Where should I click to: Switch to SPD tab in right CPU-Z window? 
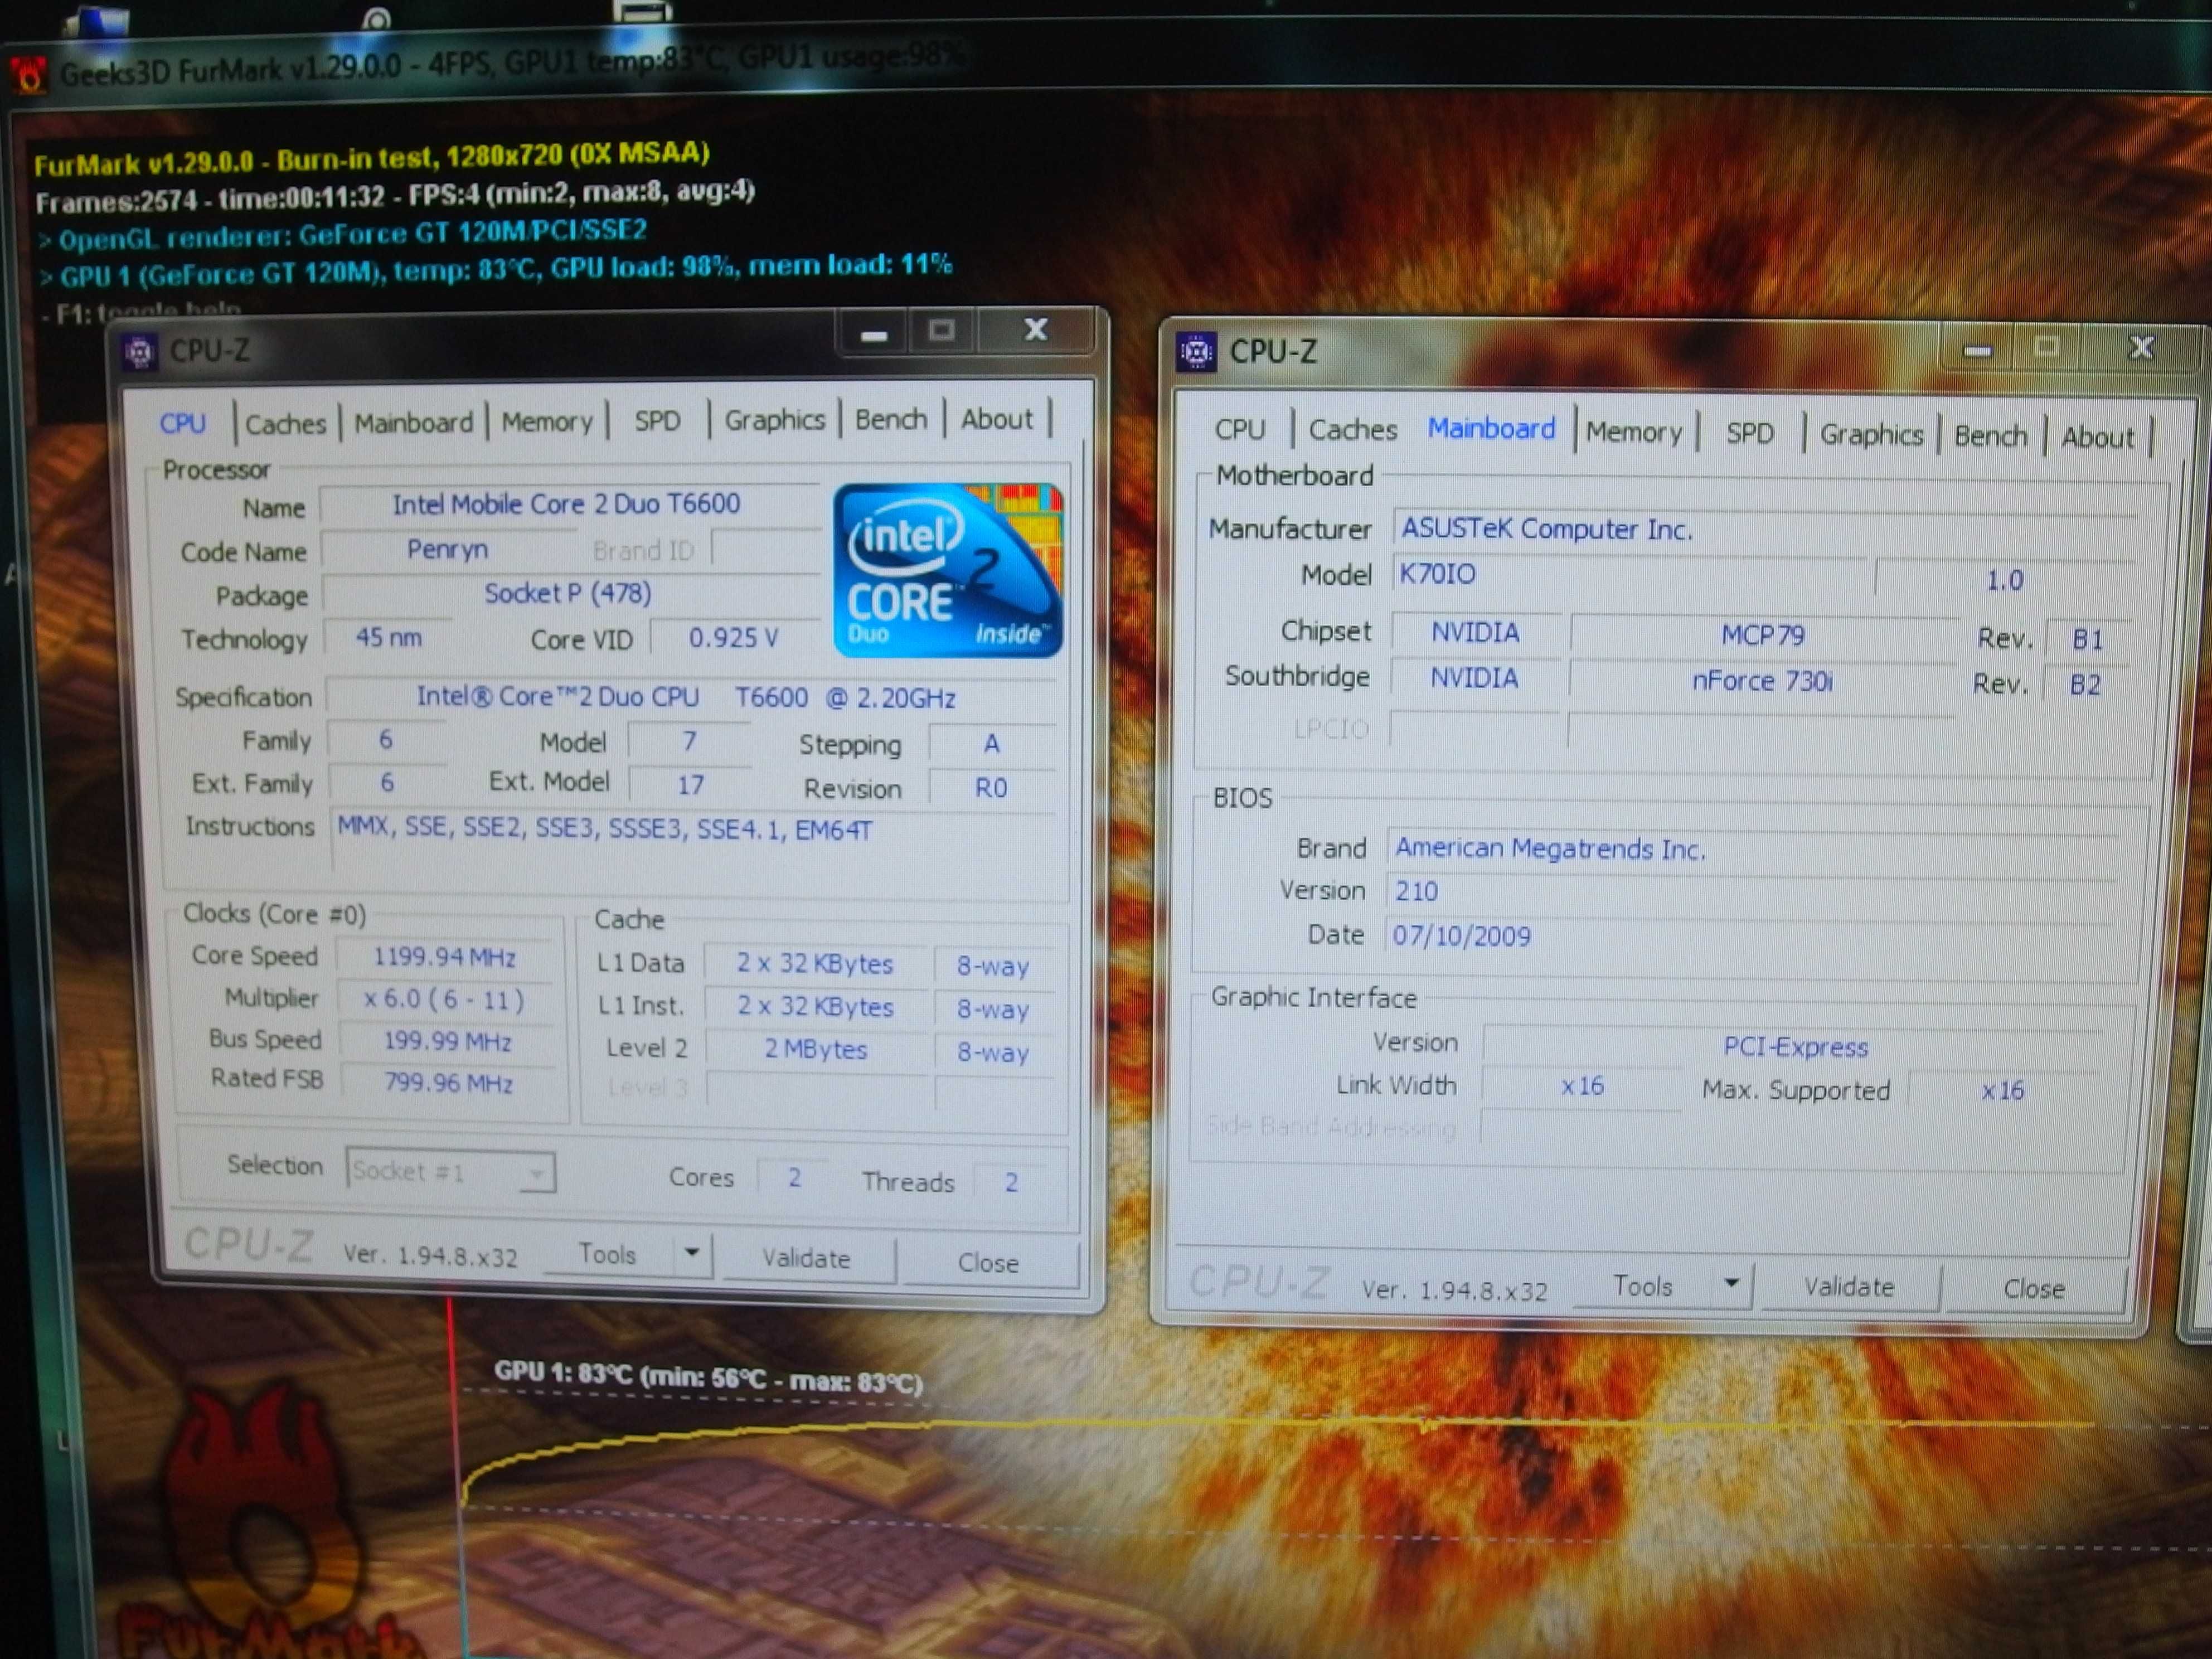click(x=1750, y=433)
